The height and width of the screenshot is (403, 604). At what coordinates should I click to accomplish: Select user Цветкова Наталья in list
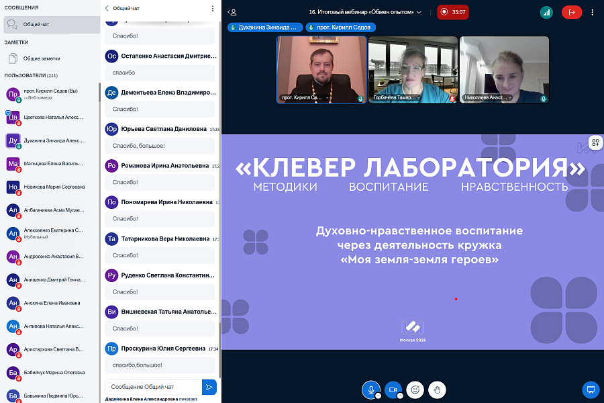[x=50, y=118]
